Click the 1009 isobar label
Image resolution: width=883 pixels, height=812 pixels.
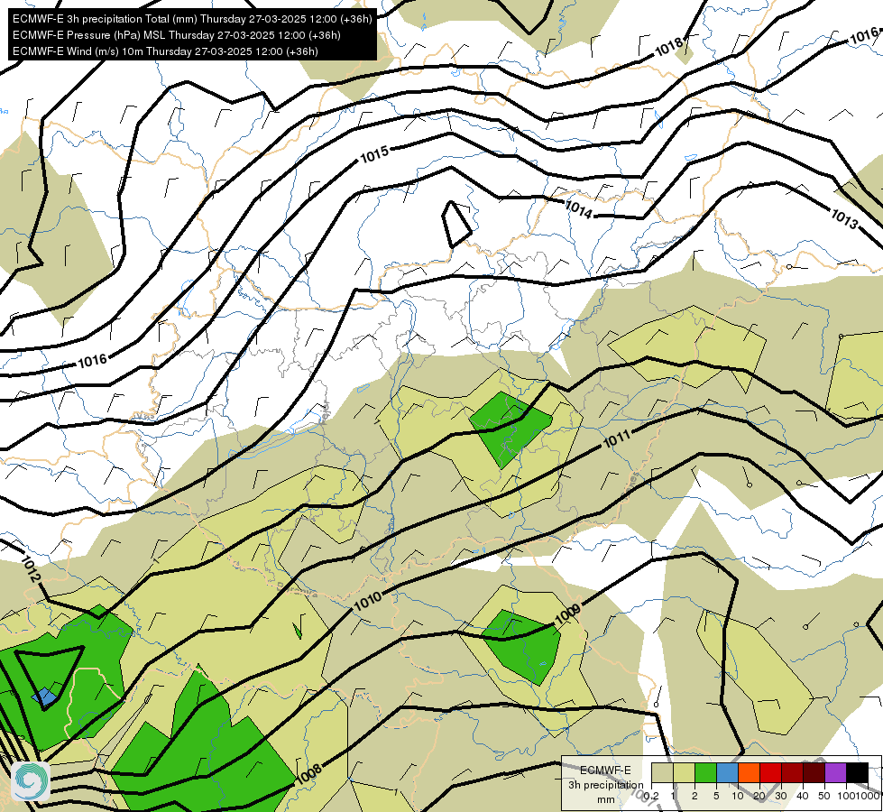point(567,614)
